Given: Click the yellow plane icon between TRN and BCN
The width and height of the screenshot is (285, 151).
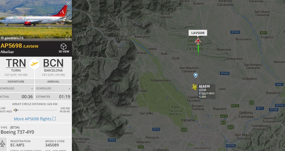Looking at the screenshot, I should point(34,64).
